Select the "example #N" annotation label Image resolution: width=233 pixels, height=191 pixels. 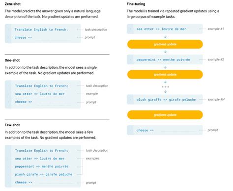click(x=216, y=99)
